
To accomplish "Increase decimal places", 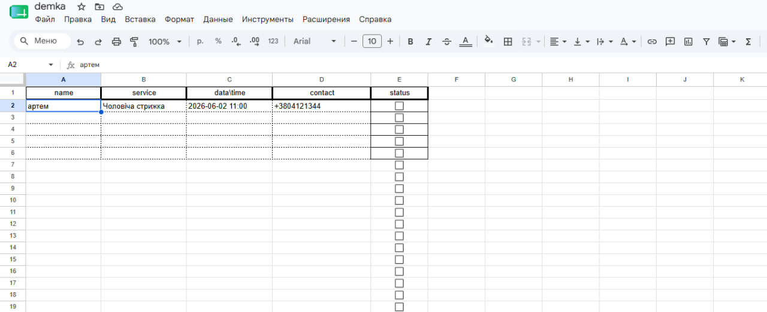I will click(254, 42).
